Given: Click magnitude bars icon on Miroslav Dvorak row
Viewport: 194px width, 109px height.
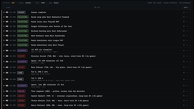Looking at the screenshot, I should (x=7, y=56).
